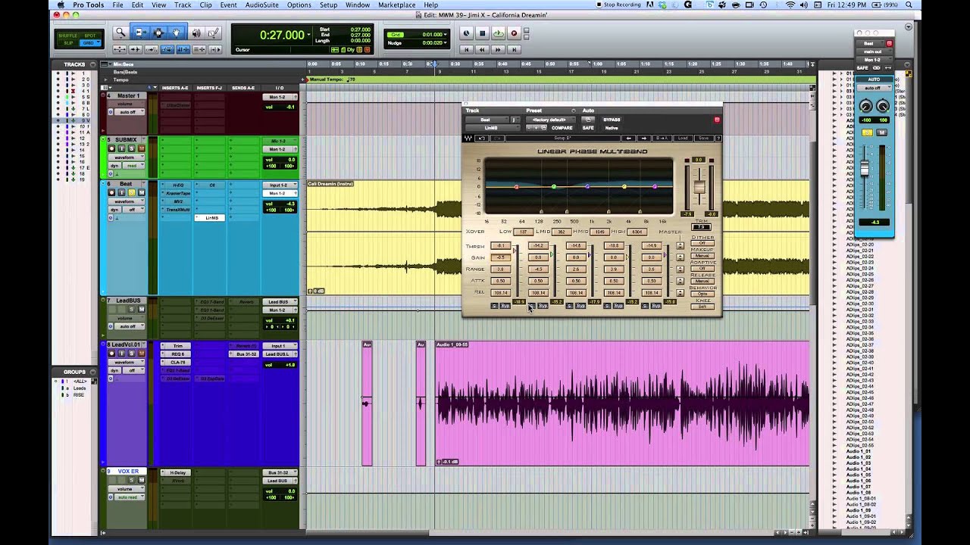Click the Online sync clock button
The width and height of the screenshot is (970, 545).
click(466, 33)
